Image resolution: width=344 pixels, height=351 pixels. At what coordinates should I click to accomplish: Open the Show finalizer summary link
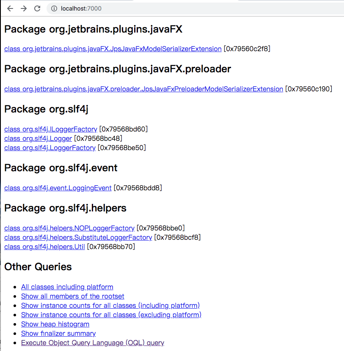[x=58, y=333]
